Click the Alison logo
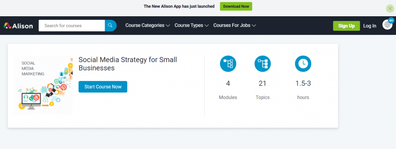This screenshot has width=396, height=149. point(18,26)
